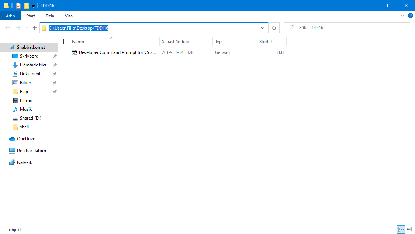The width and height of the screenshot is (415, 234).
Task: Click the pin icon next to Dokument
Action: coord(55,74)
